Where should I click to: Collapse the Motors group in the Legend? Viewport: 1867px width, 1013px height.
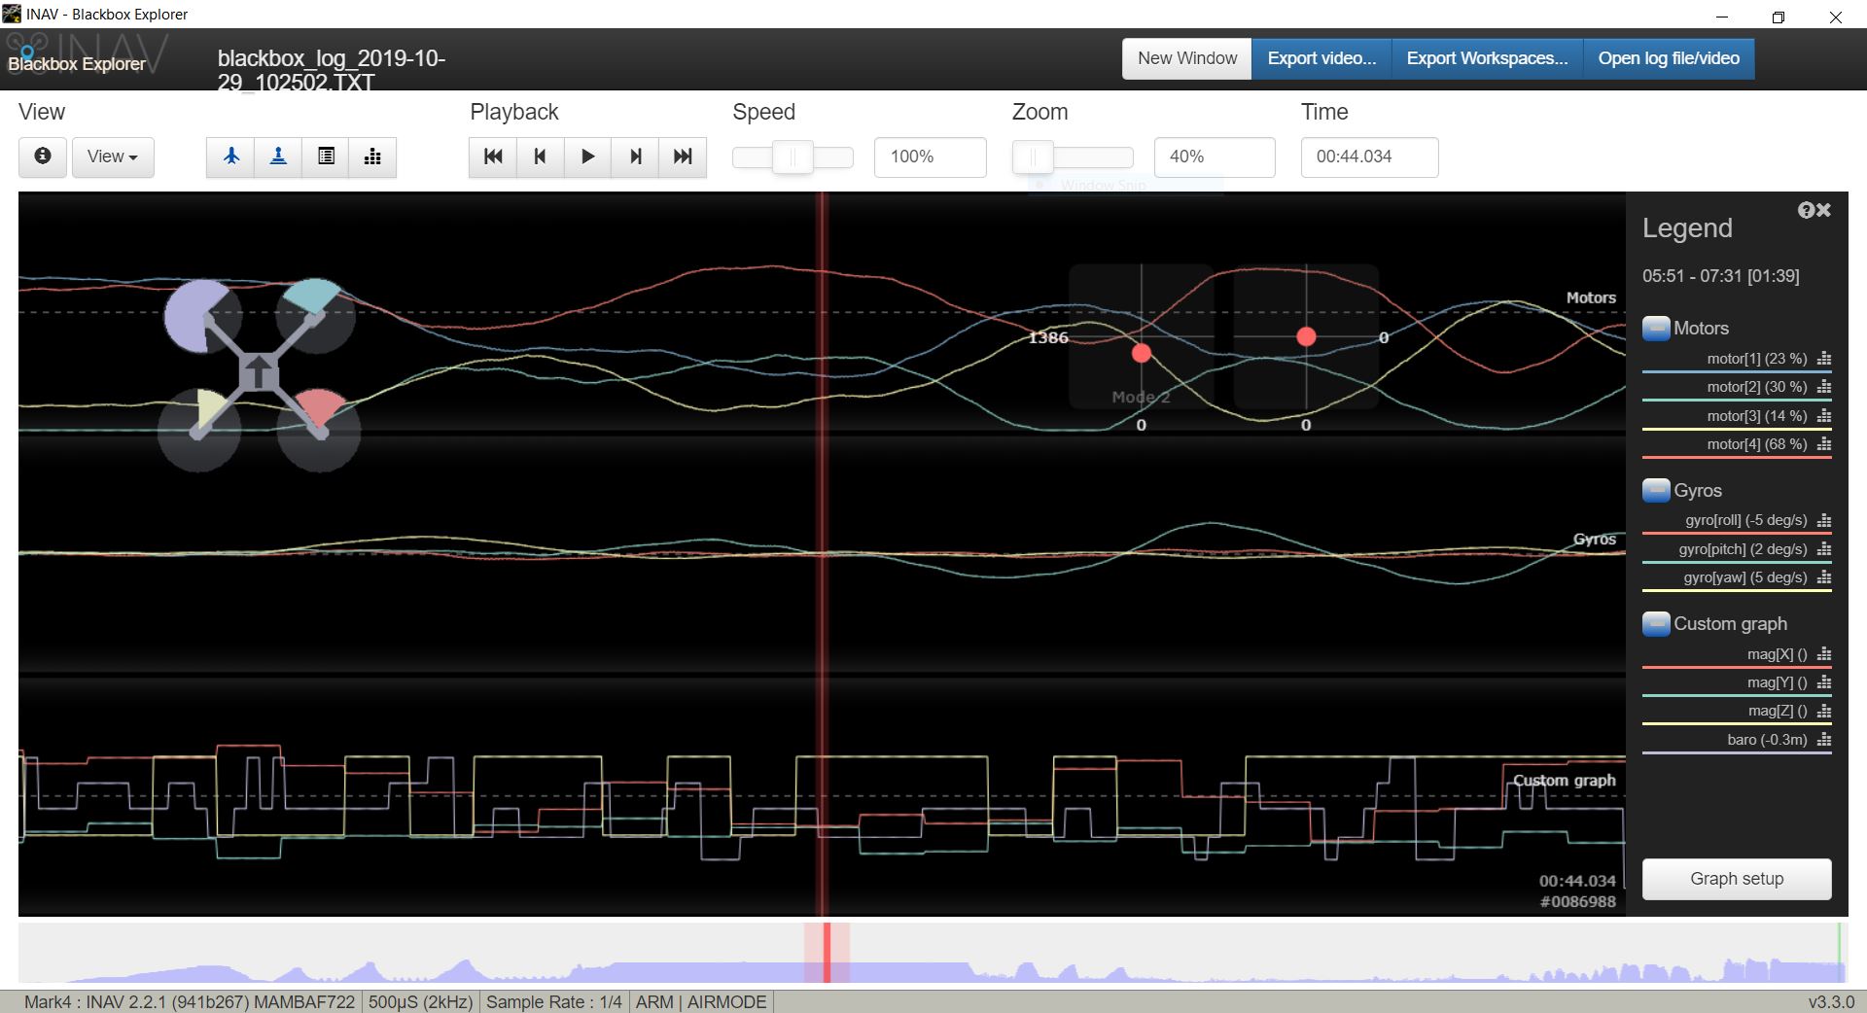coord(1656,329)
